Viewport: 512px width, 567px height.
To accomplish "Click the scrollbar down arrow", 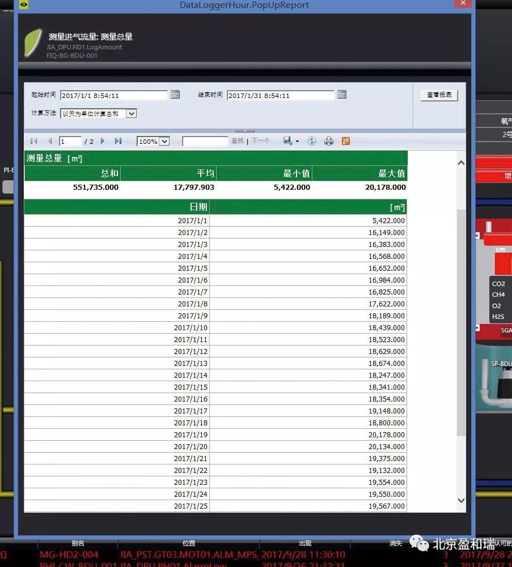I will [461, 500].
